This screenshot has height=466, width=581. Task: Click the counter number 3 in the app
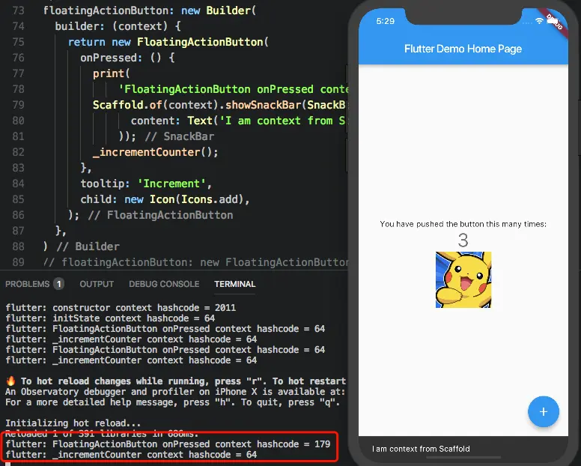tap(463, 240)
